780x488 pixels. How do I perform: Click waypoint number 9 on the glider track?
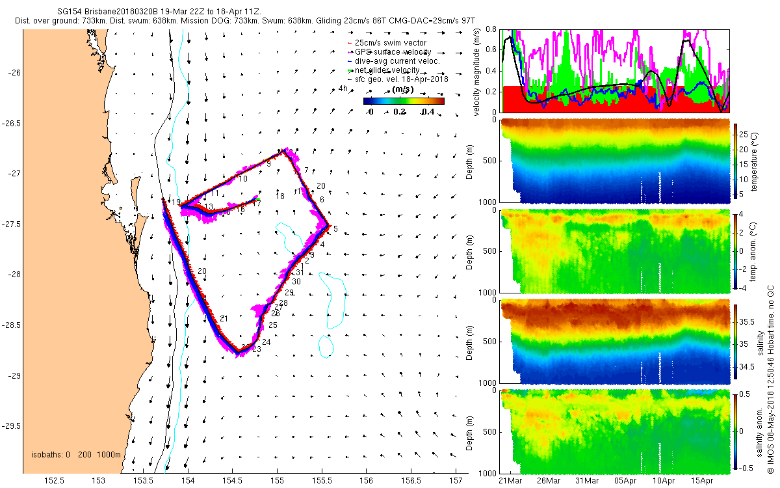(268, 165)
